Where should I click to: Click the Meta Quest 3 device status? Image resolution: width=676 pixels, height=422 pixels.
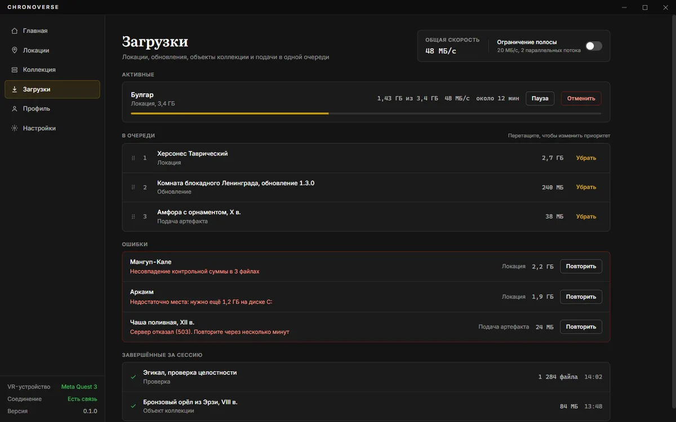pyautogui.click(x=79, y=387)
